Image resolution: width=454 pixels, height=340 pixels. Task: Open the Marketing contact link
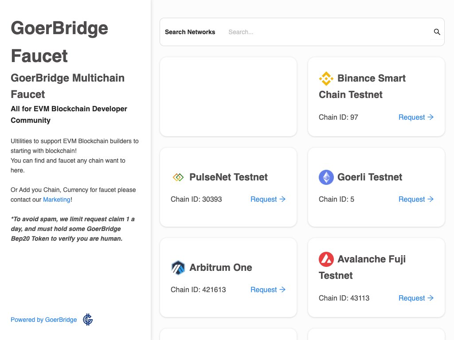tap(57, 199)
